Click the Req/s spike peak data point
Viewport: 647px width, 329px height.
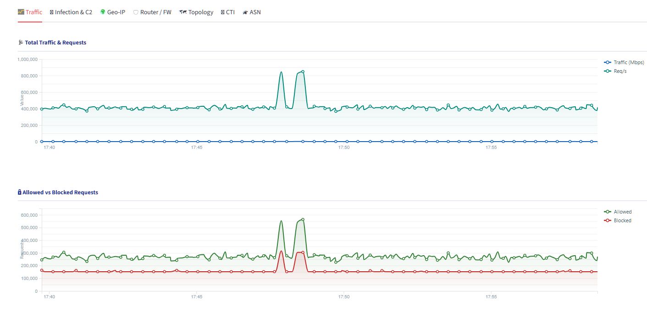303,71
